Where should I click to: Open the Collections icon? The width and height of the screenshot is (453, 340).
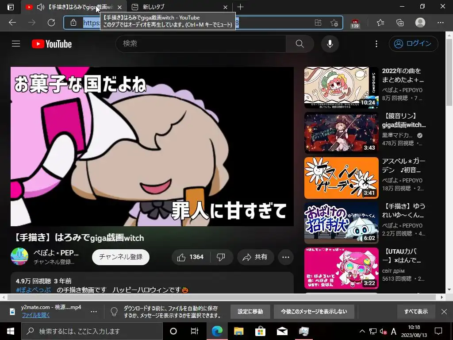click(400, 23)
